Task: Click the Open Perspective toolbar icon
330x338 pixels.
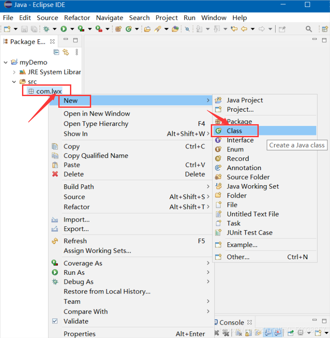Action: 325,29
